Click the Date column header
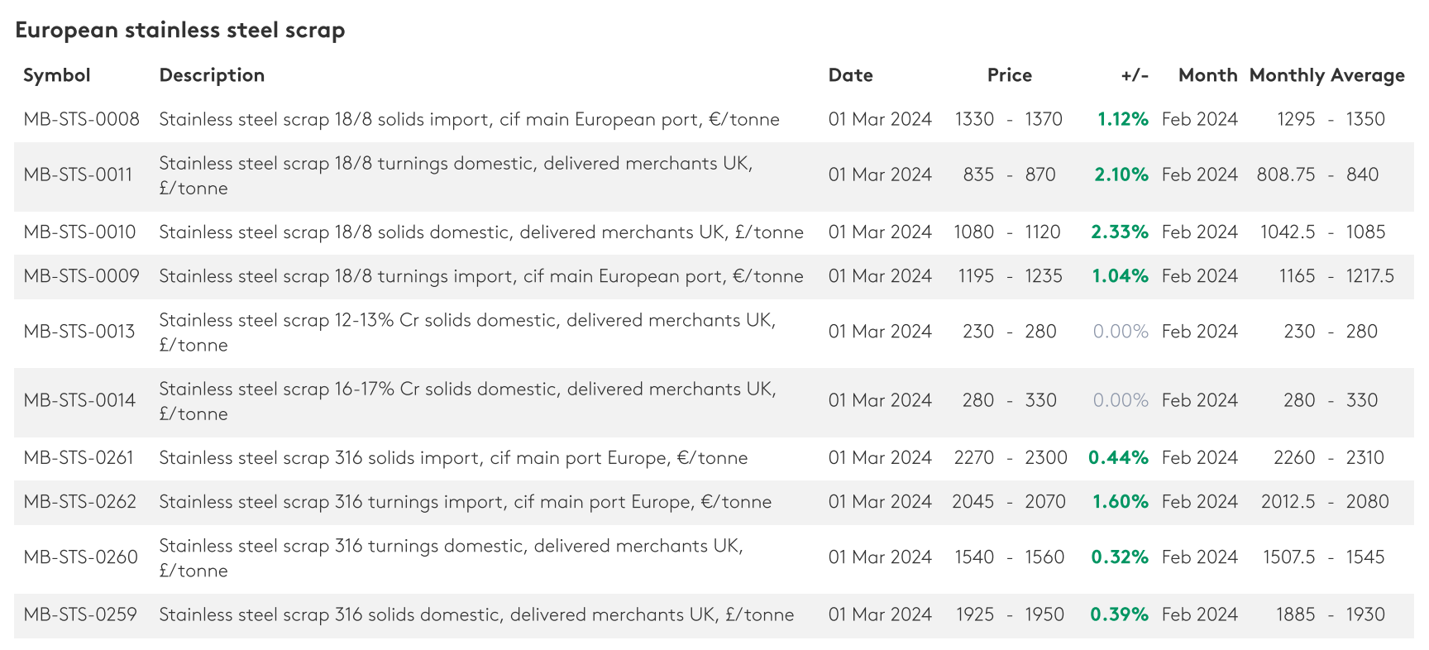The height and width of the screenshot is (650, 1429). [x=850, y=75]
